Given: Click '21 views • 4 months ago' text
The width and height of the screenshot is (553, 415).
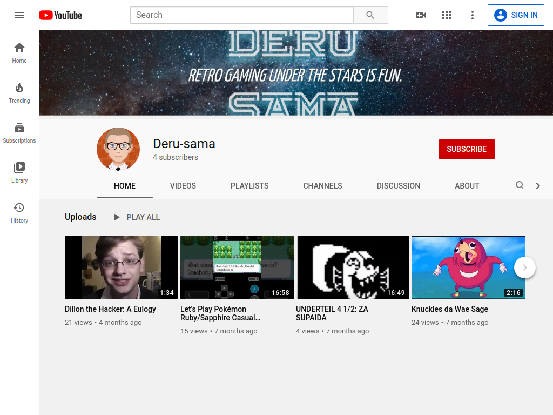Looking at the screenshot, I should [103, 323].
